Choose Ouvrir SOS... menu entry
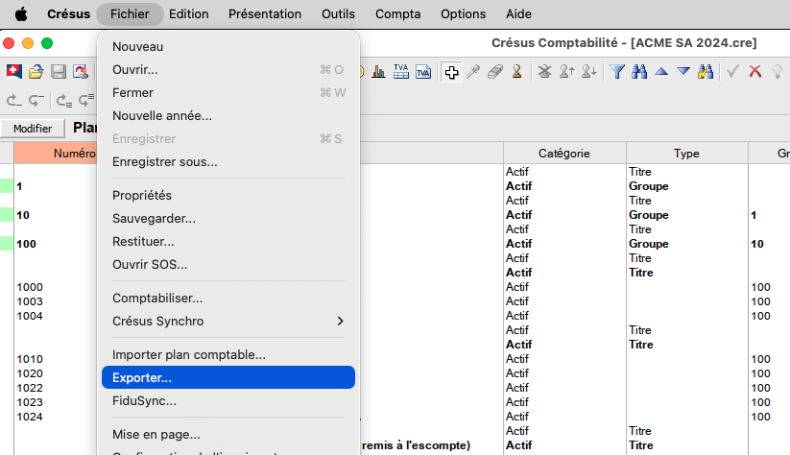Image resolution: width=790 pixels, height=455 pixels. (228, 265)
